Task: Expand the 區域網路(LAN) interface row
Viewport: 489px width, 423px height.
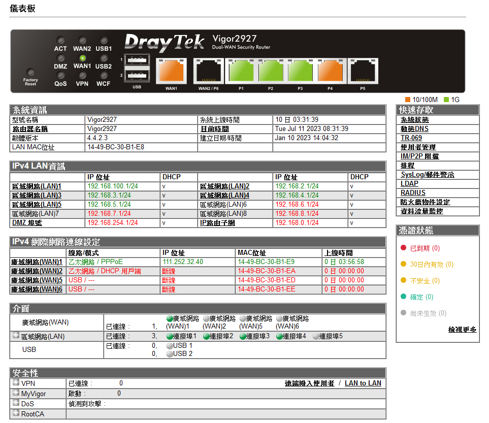Action: (16, 336)
